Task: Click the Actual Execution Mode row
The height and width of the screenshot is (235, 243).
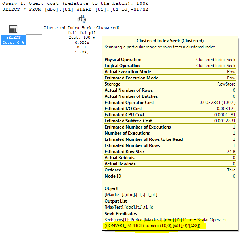Action: click(x=170, y=72)
